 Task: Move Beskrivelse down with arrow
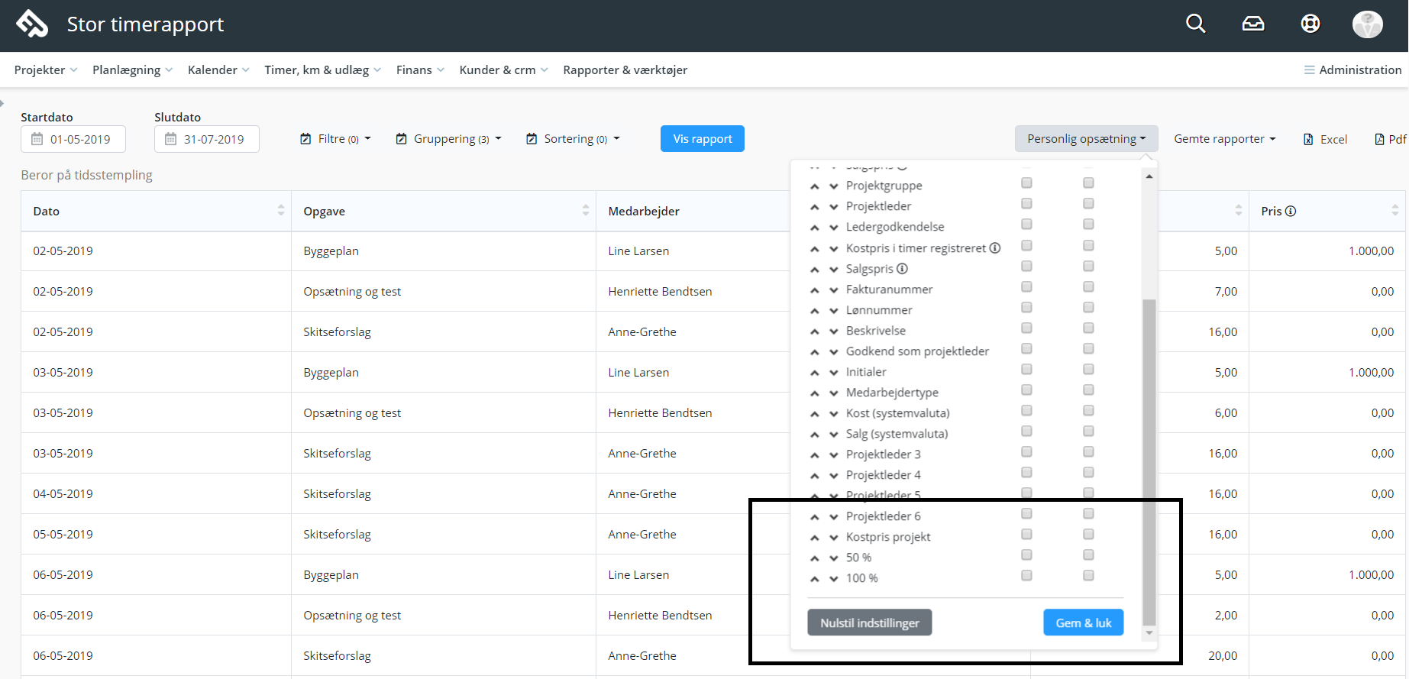(x=834, y=331)
